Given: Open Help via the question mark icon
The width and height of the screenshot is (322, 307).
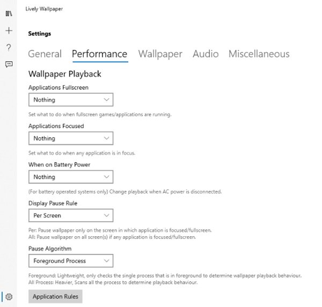Looking at the screenshot, I should tap(9, 47).
